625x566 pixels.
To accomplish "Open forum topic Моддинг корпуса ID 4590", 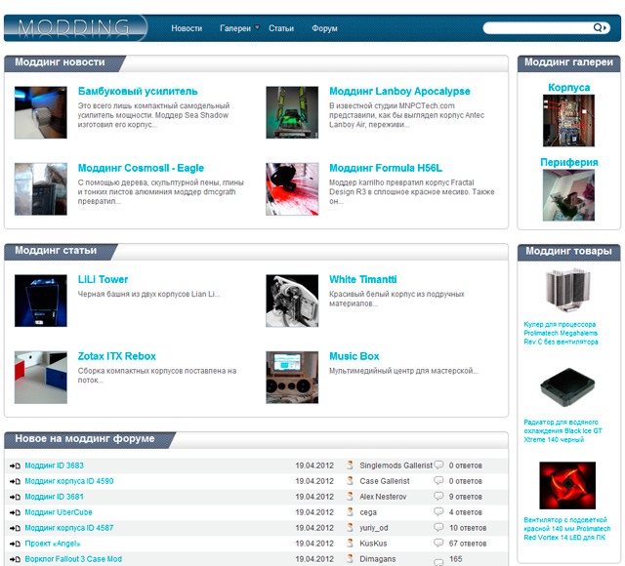I will click(69, 481).
